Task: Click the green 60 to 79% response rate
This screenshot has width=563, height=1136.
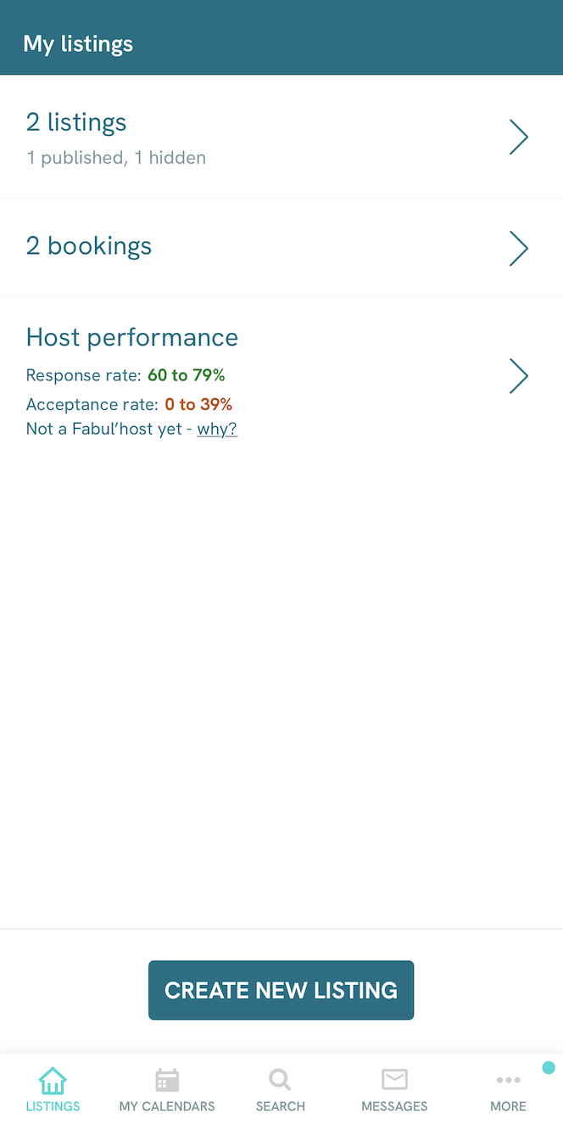Action: point(186,375)
